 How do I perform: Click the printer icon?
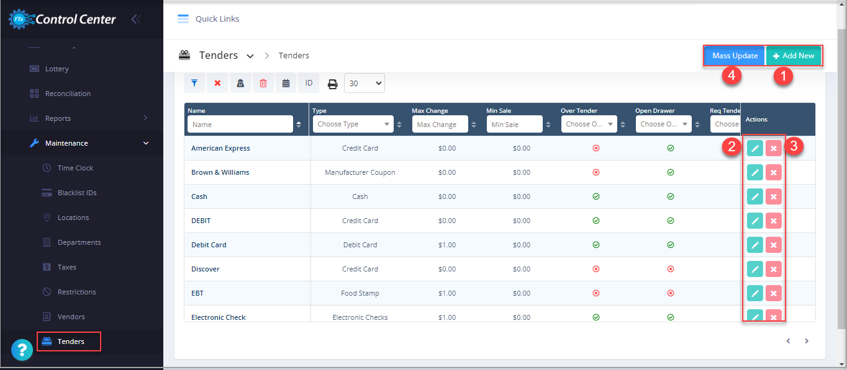[333, 84]
